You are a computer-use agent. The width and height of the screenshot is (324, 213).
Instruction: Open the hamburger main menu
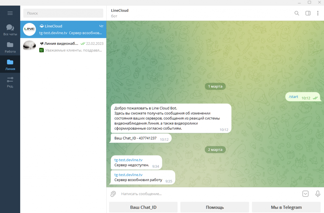[x=10, y=13]
